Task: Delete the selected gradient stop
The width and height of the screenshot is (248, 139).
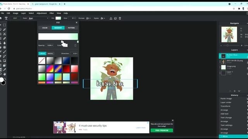Action: tap(75, 46)
